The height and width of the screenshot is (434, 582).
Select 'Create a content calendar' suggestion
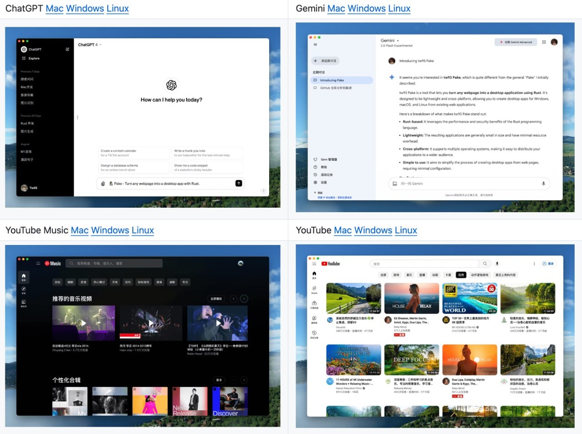click(x=133, y=153)
